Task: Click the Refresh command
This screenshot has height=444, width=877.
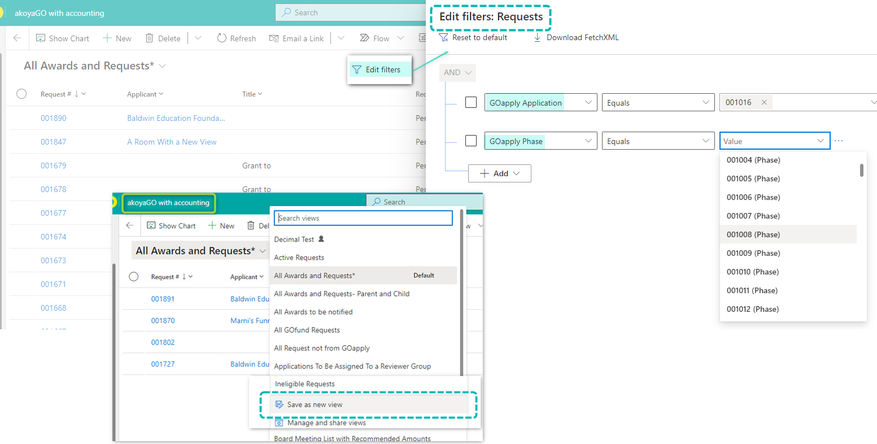Action: pos(237,38)
